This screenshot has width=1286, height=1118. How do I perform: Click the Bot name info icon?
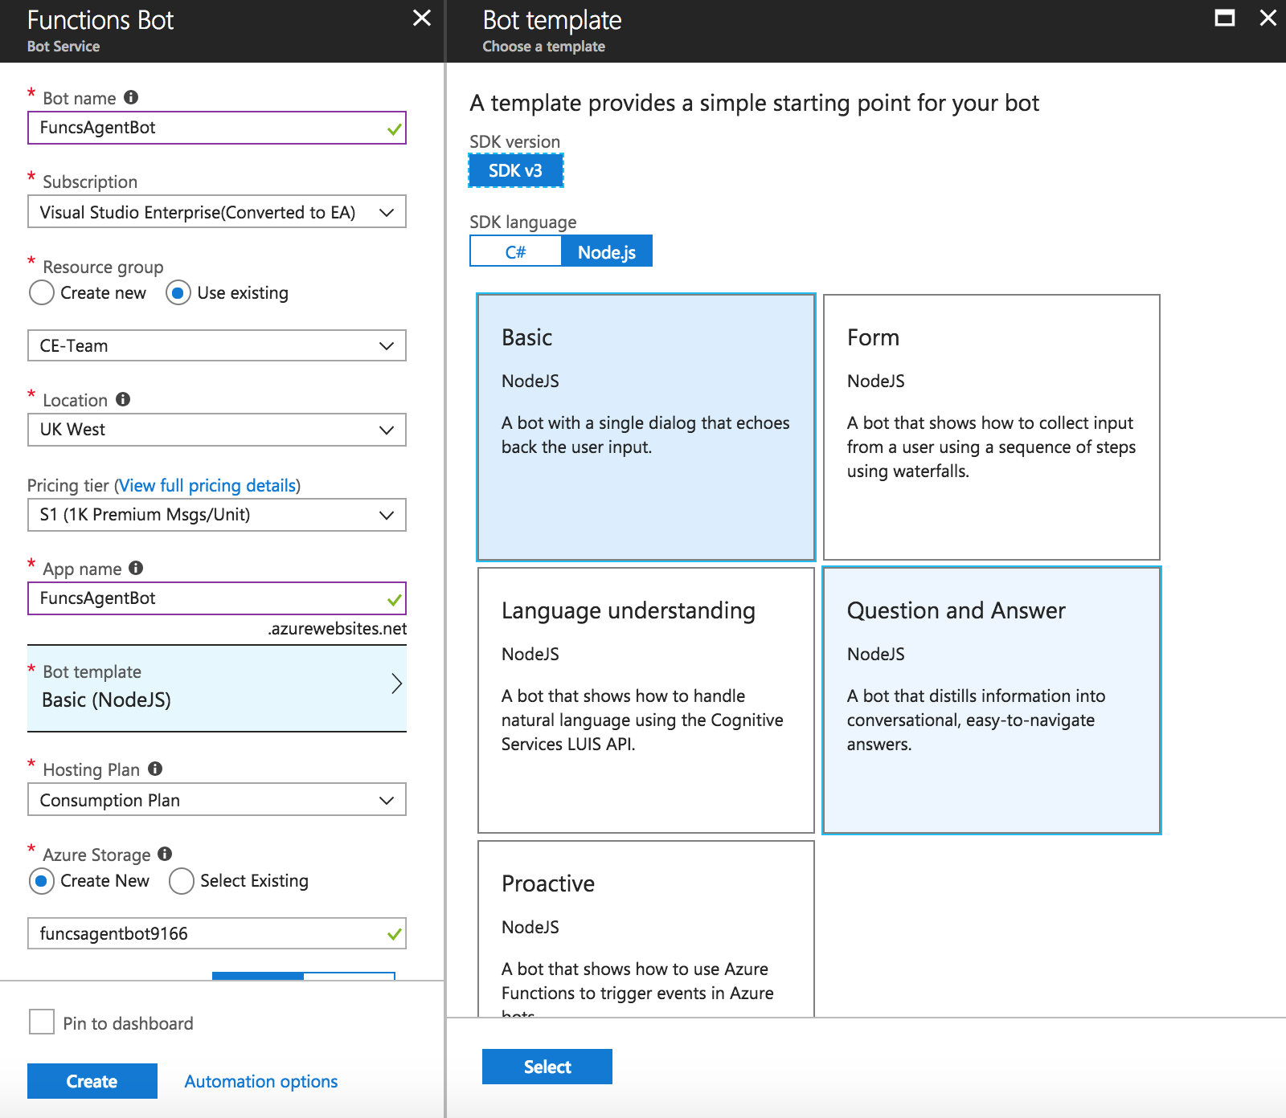[x=131, y=97]
